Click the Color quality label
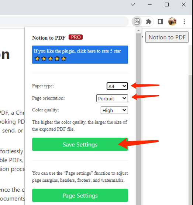Viewport: 193px width, 205px height. click(45, 110)
